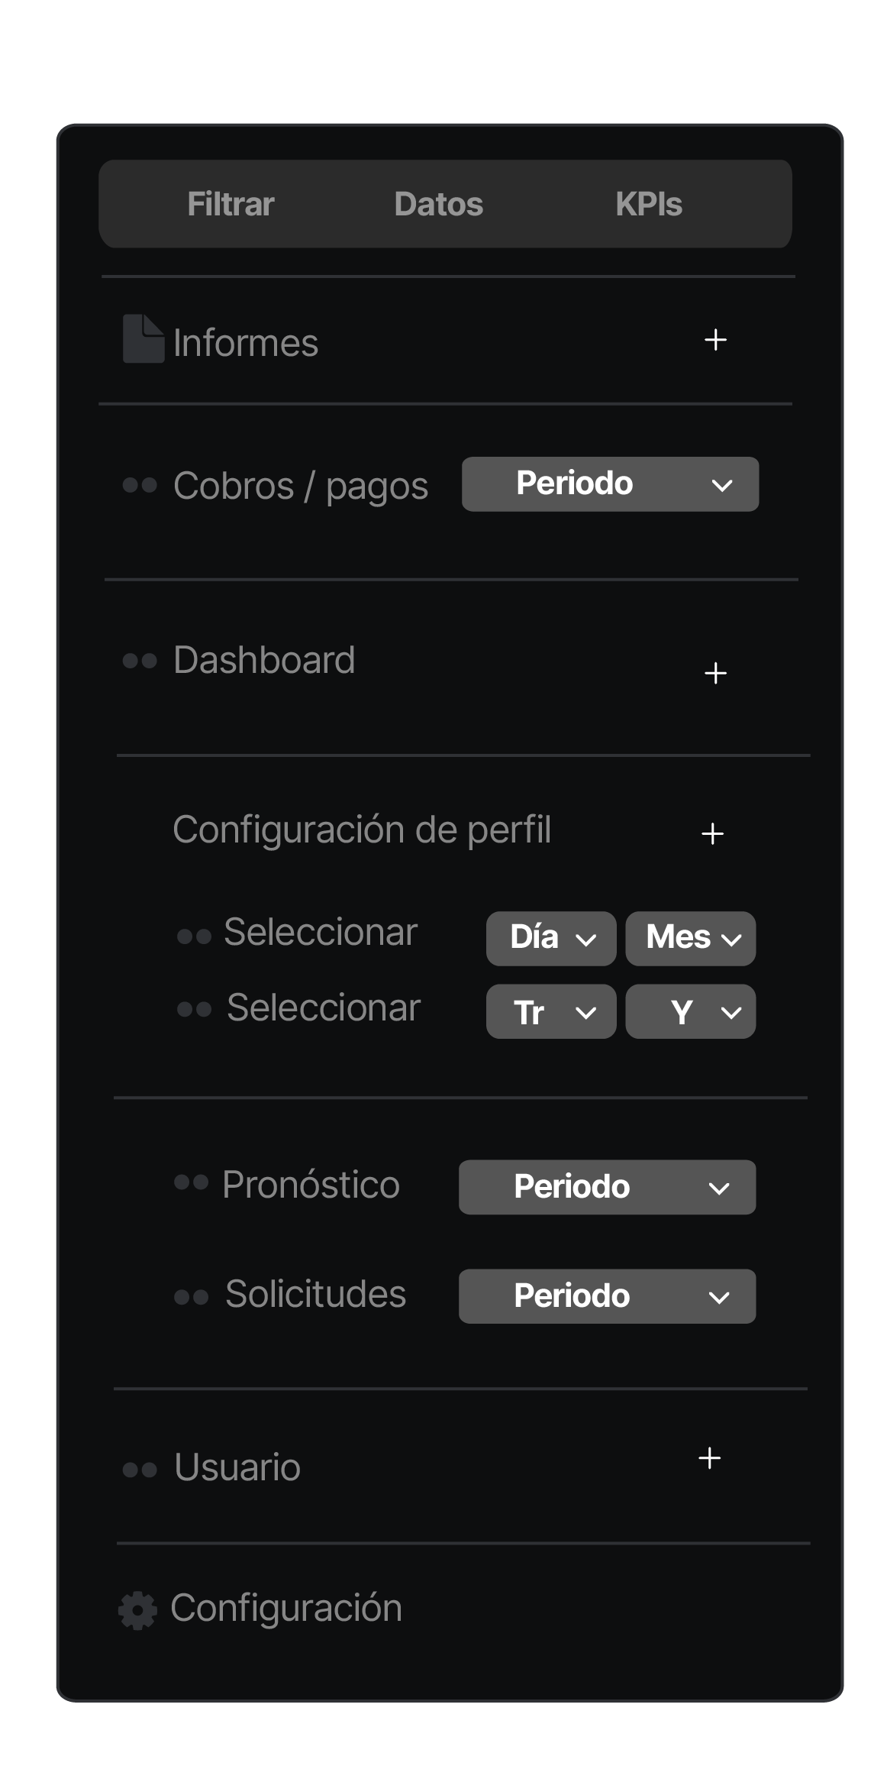Switch to the Filtrar tab

point(231,204)
